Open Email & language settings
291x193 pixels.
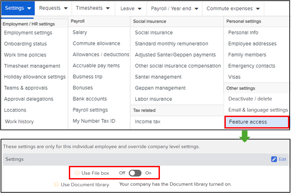click(x=258, y=110)
